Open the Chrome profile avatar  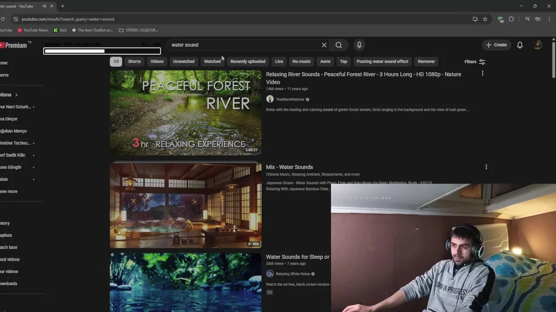click(538, 19)
